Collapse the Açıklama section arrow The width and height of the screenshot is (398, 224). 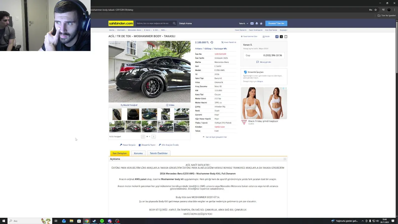(x=285, y=159)
